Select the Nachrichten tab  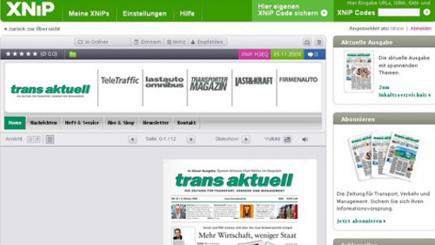pos(43,123)
